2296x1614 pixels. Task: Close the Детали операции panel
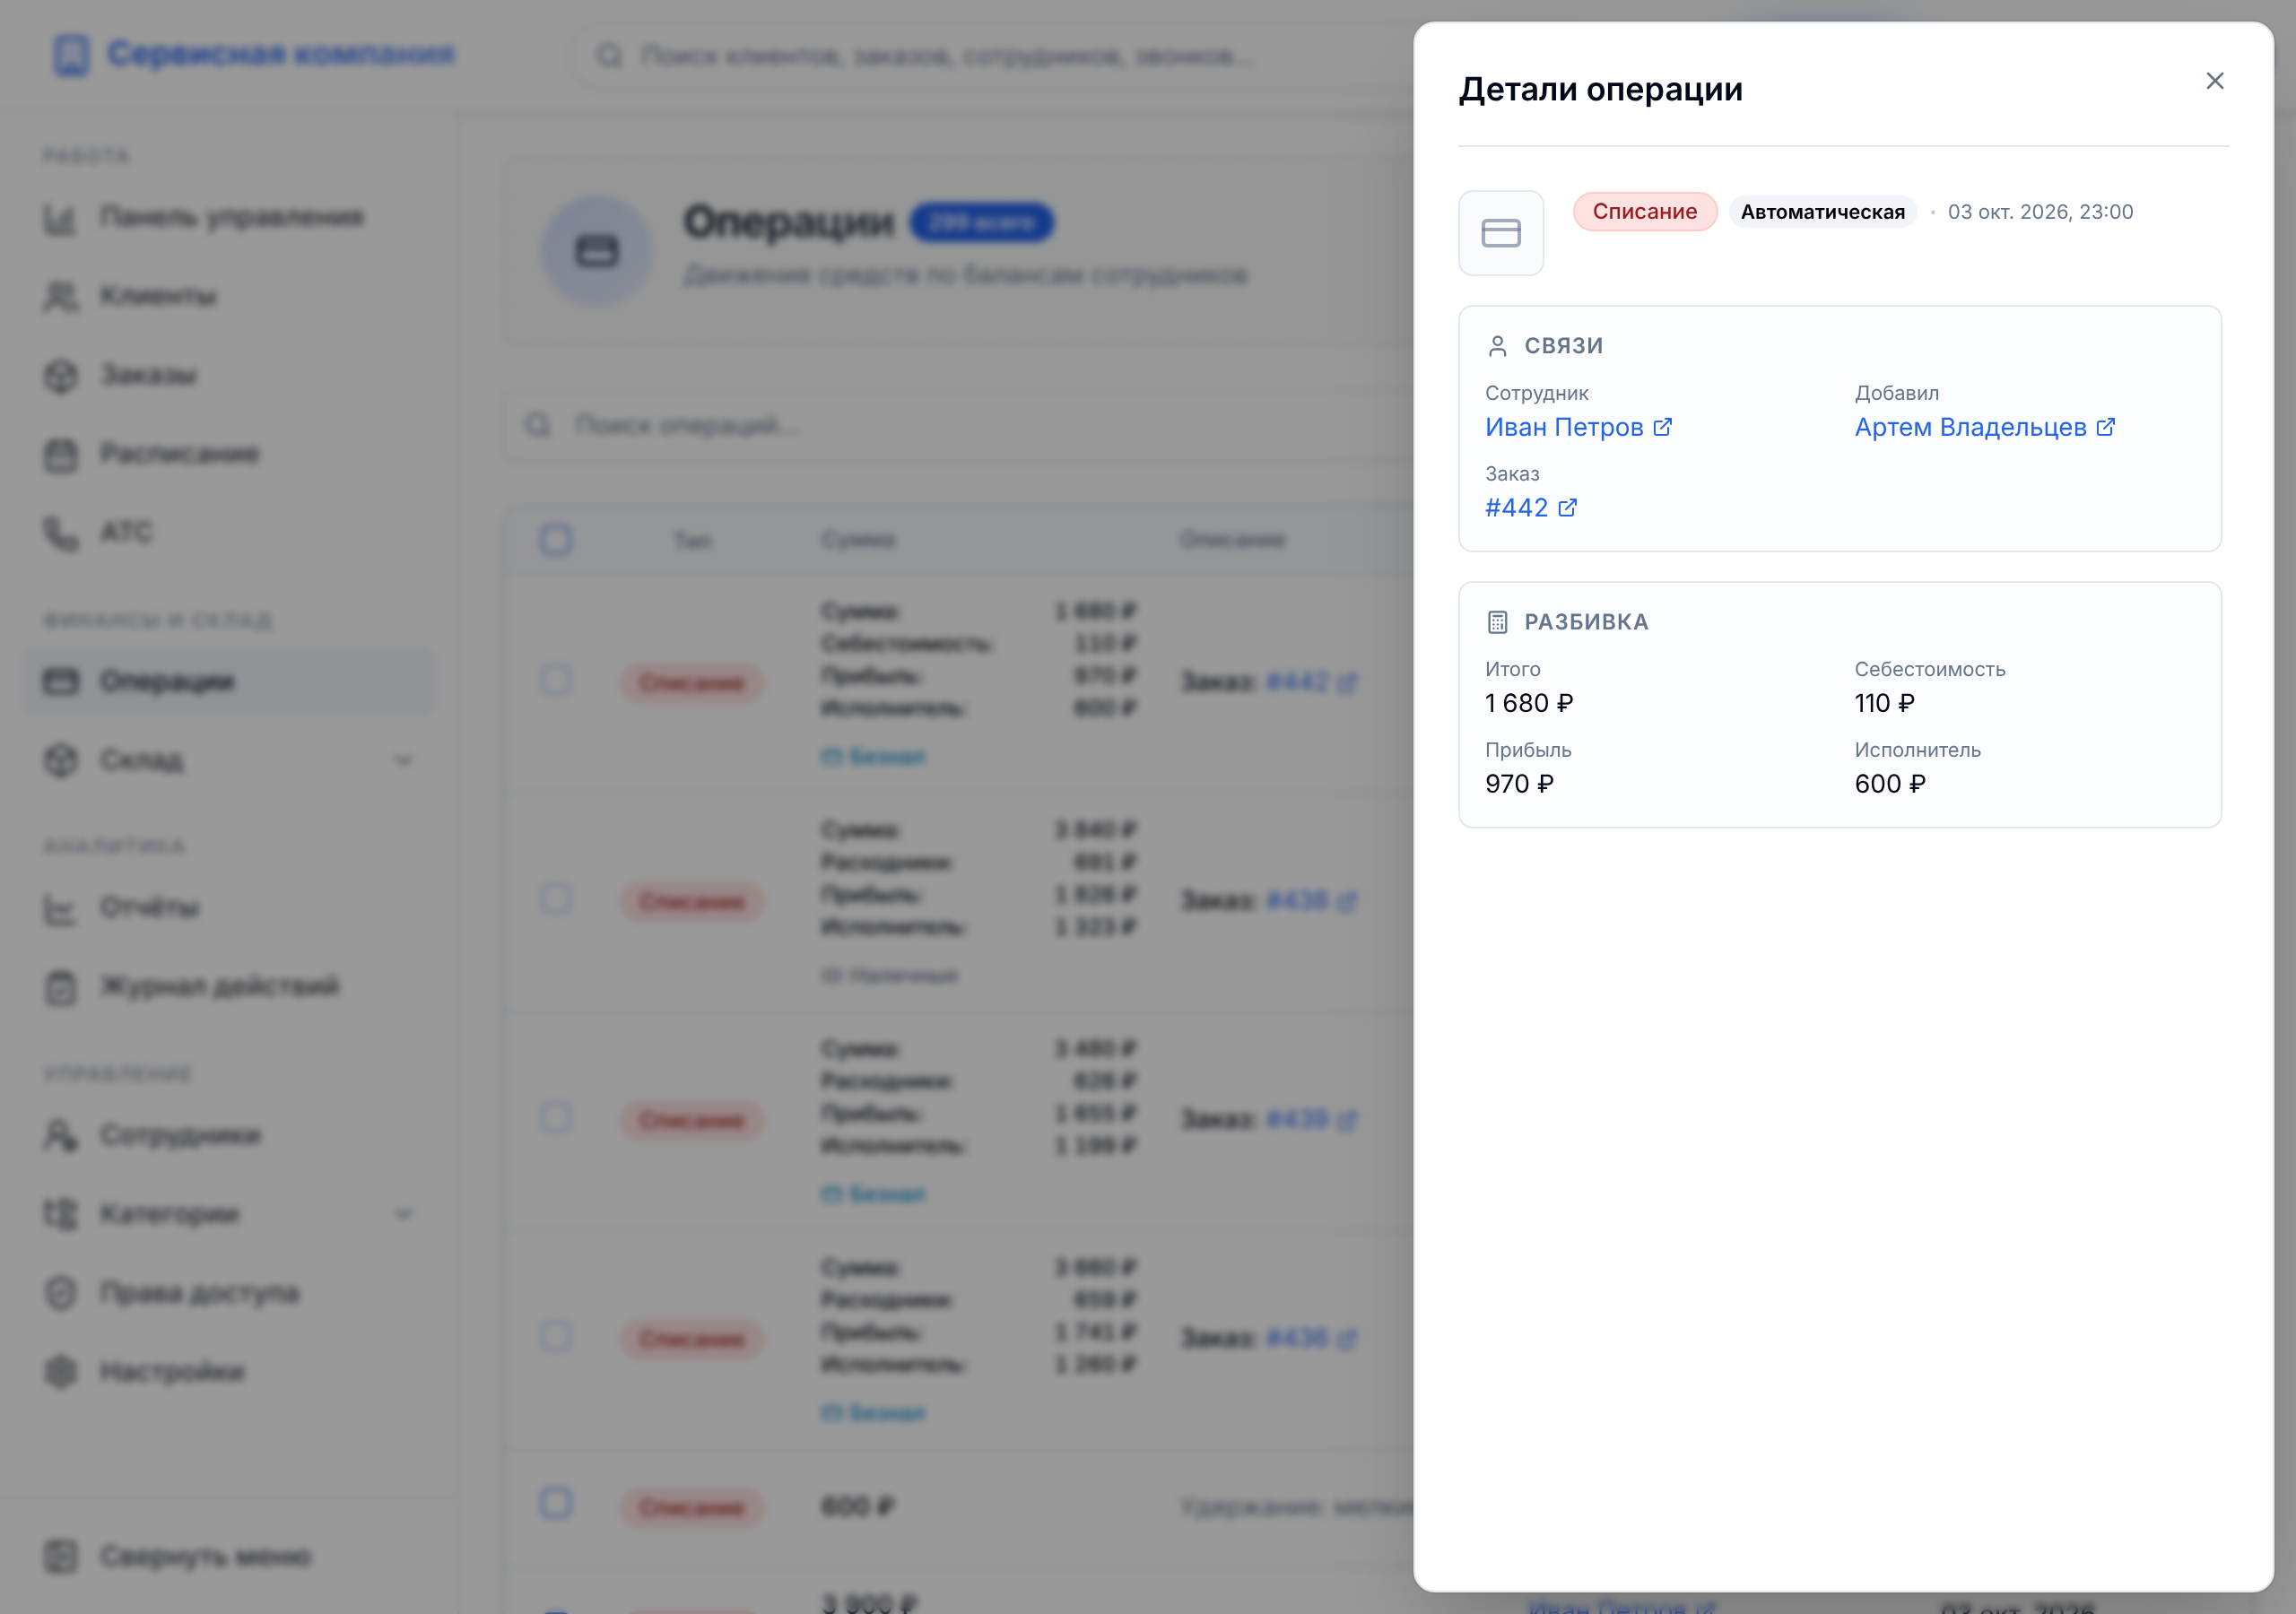(2214, 81)
